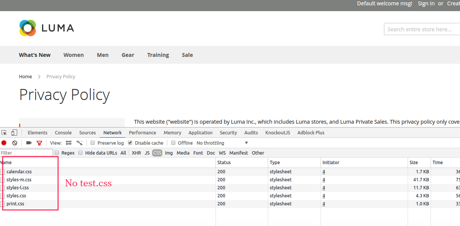This screenshot has height=226, width=460.
Task: Open the Memory tab
Action: pos(172,133)
